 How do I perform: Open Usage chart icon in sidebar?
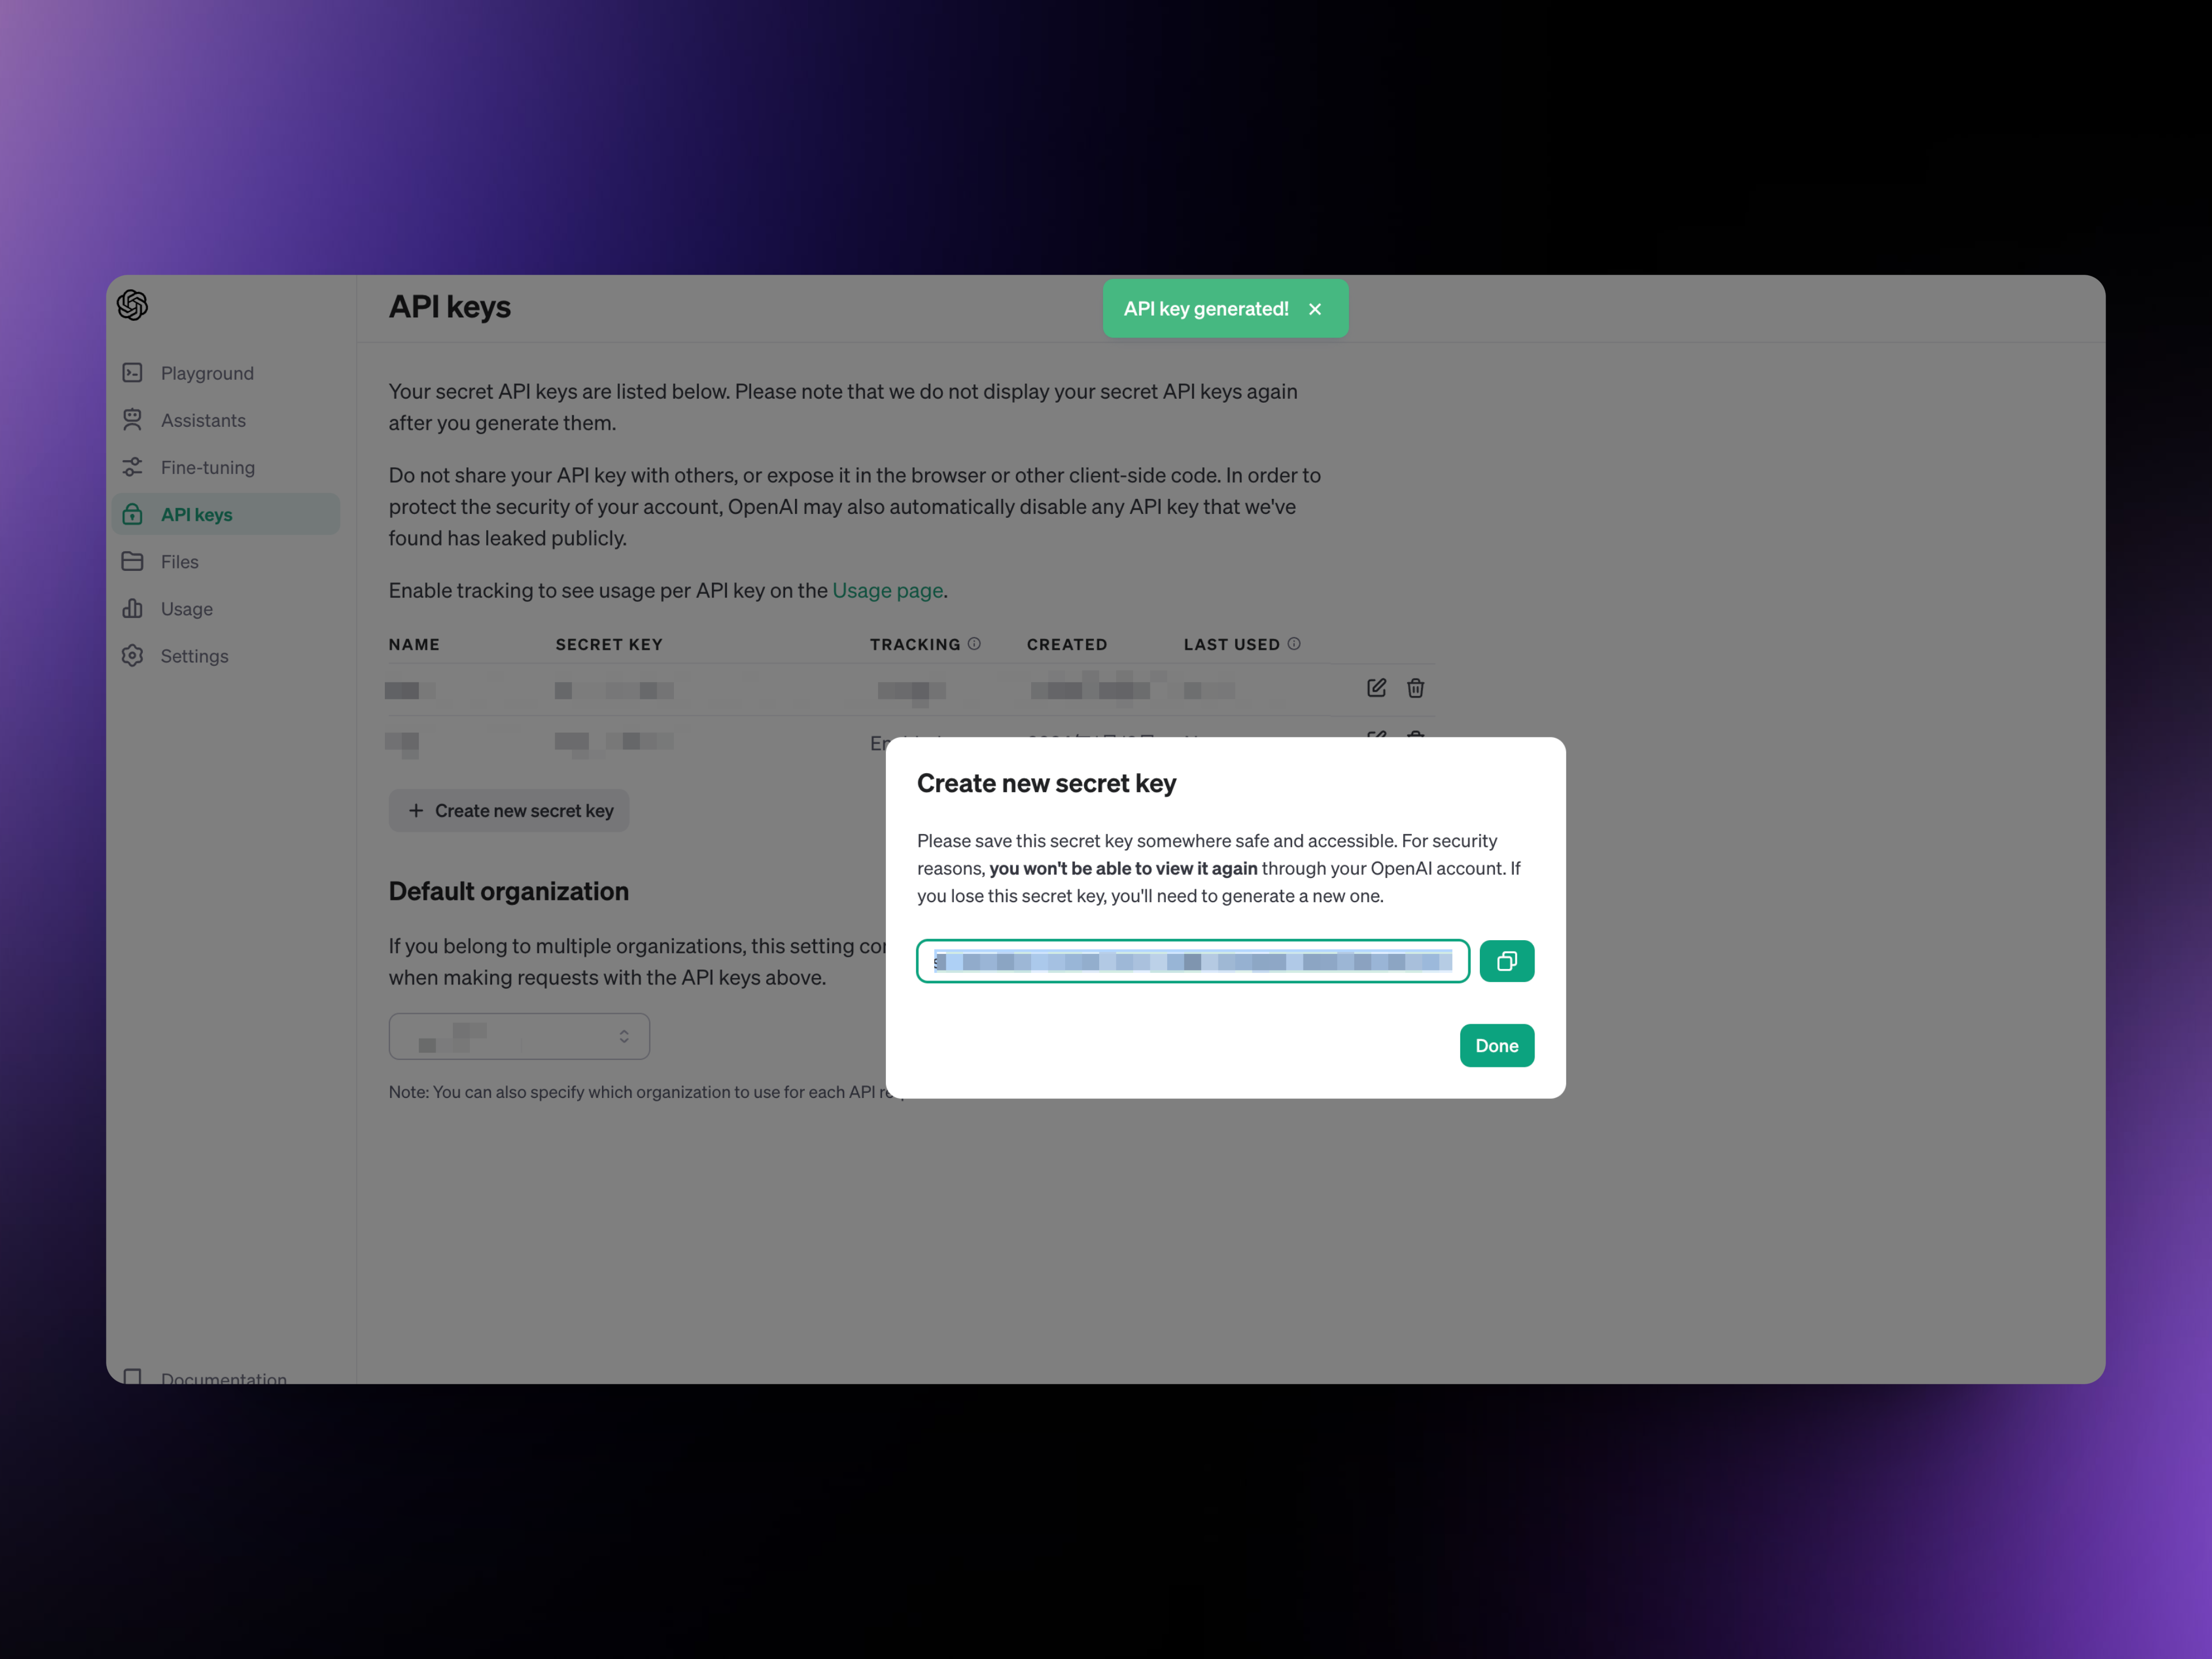tap(132, 608)
